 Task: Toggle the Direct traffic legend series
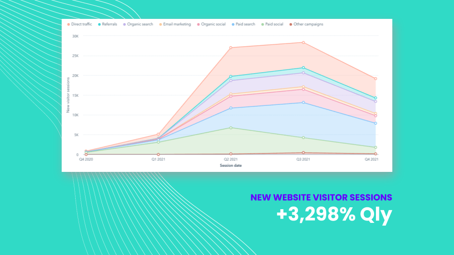(x=81, y=24)
